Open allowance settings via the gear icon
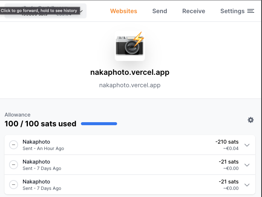Screen dimensions: 262x197 tap(251, 120)
